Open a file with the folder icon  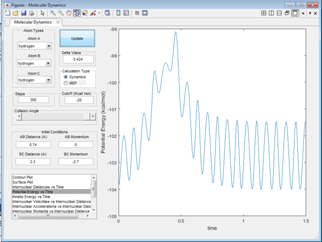tap(15, 12)
